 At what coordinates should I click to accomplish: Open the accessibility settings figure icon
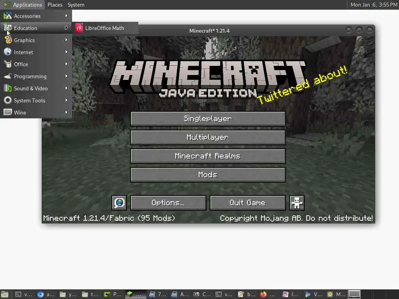point(297,202)
